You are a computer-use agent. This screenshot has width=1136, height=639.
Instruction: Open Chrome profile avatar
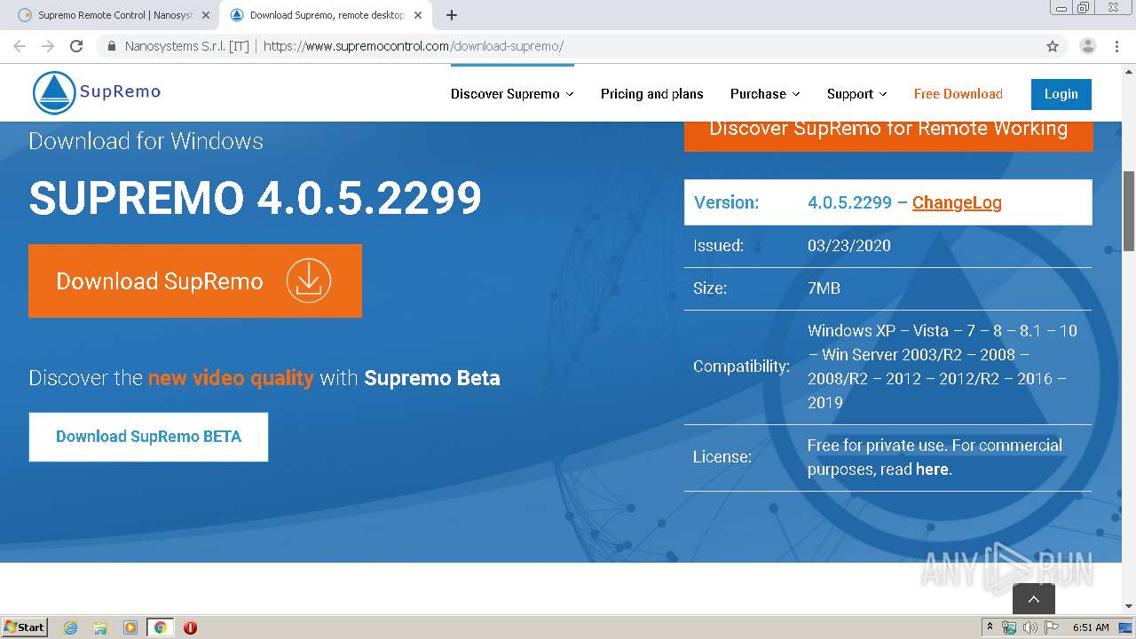pos(1087,46)
